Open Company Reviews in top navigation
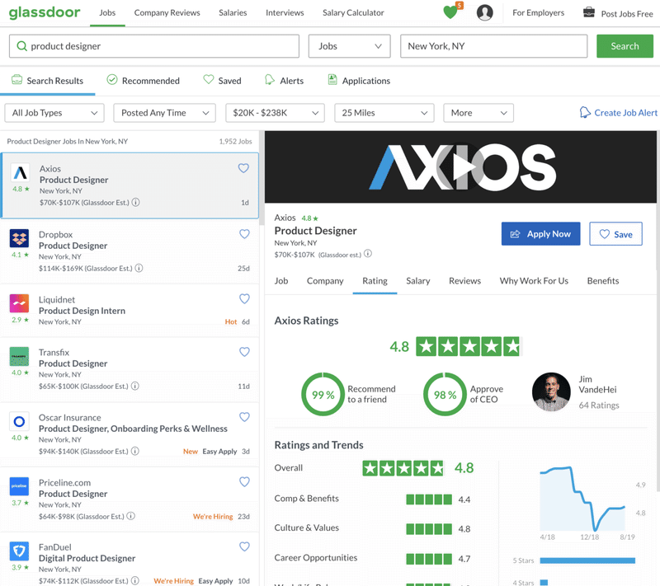 coord(167,12)
